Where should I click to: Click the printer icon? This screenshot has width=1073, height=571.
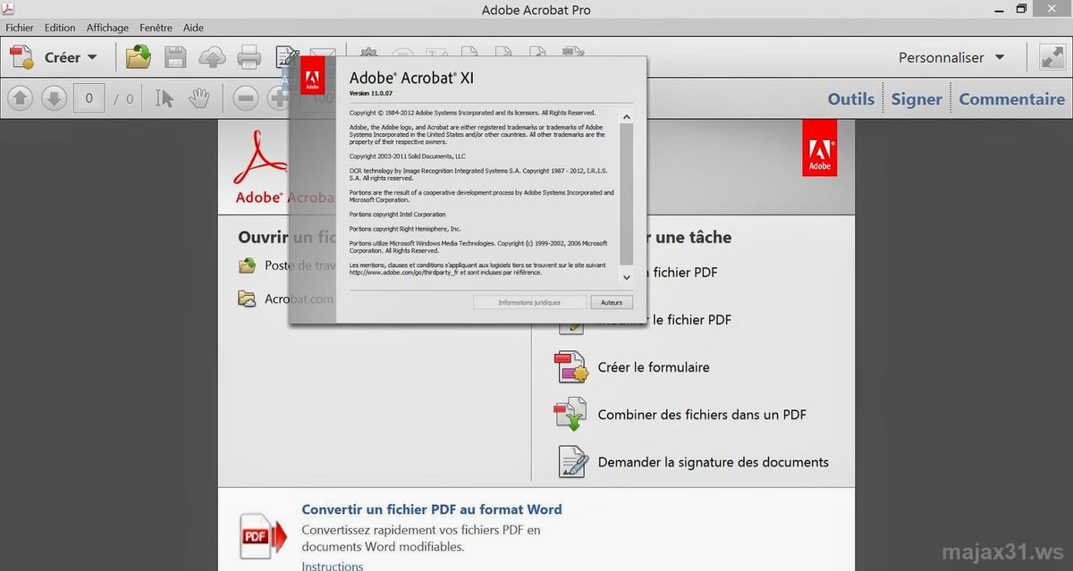click(249, 58)
